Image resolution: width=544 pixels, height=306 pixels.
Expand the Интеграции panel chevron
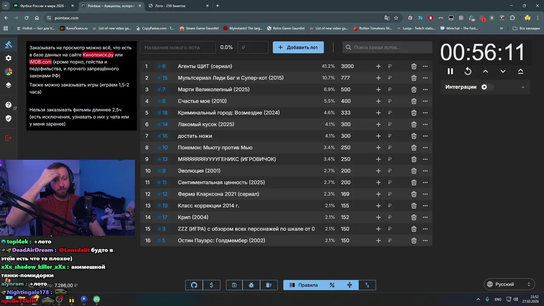[523, 87]
